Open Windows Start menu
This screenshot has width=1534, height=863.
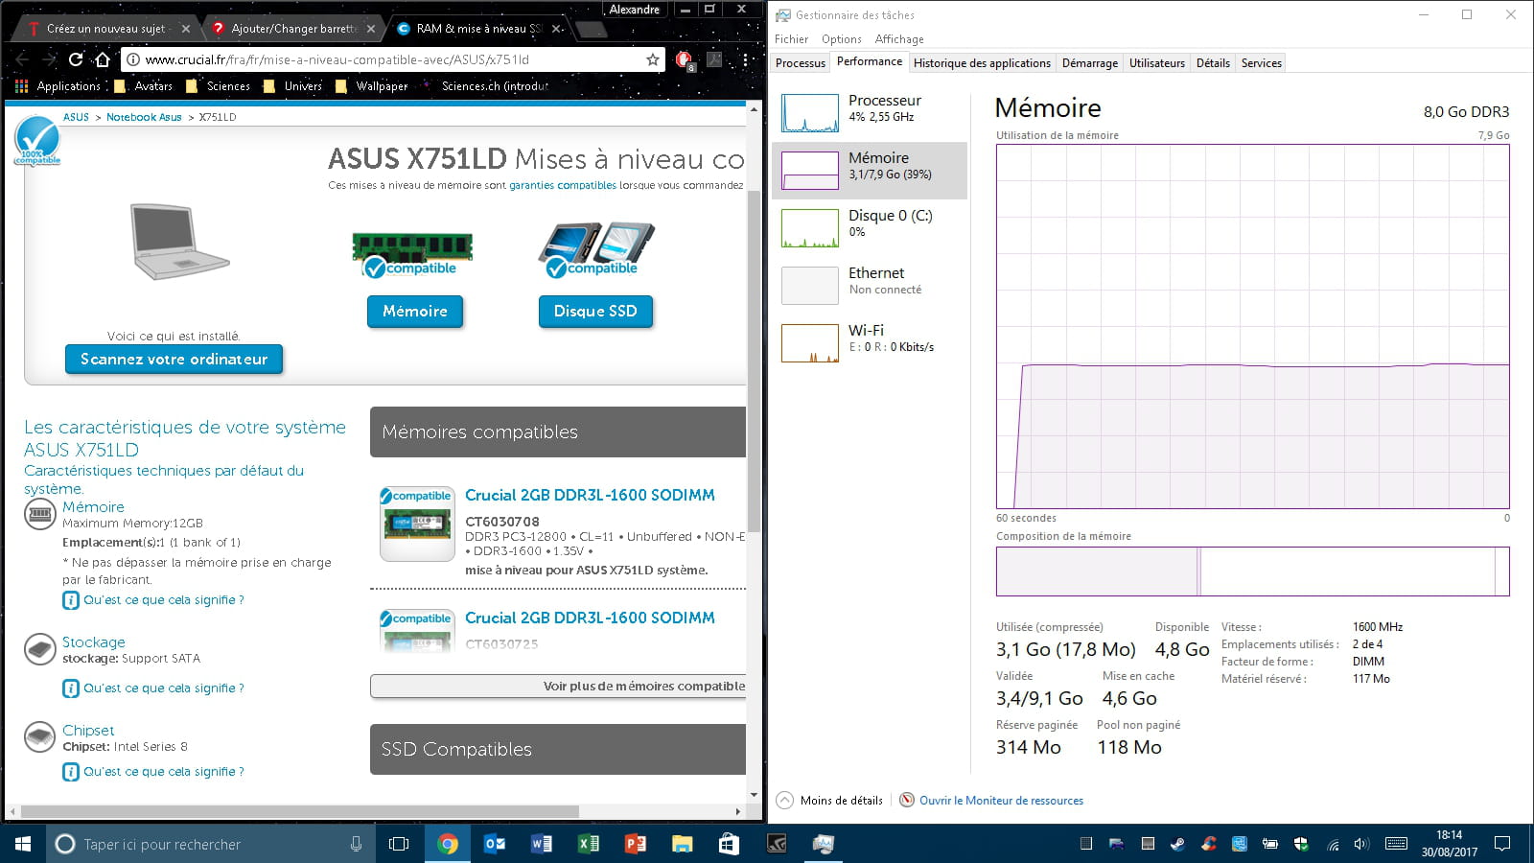coord(23,844)
